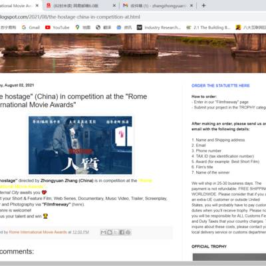The height and width of the screenshot is (266, 266).
Task: Share post to Facebook
Action: coord(122,232)
